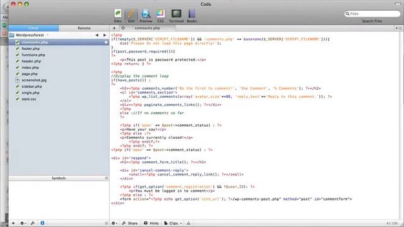Click the 'You must be logged in to comment' line

172,191
